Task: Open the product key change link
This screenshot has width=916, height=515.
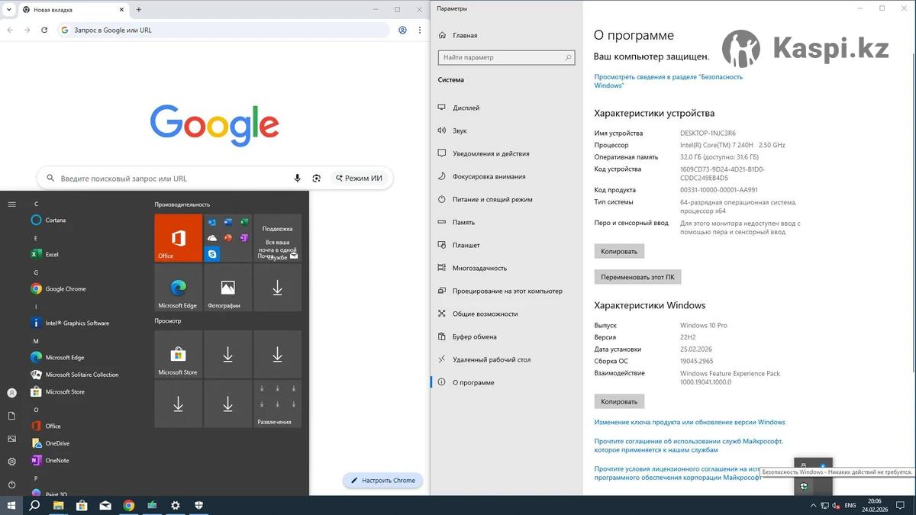Action: coord(689,422)
